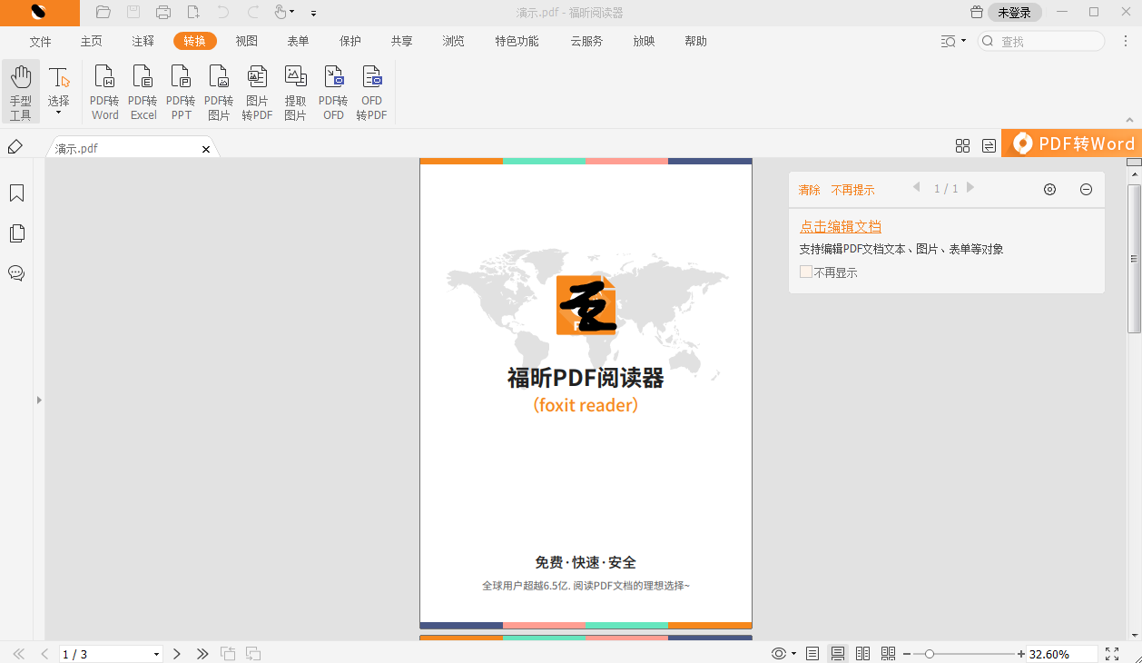Click the zoom slider handle
Screen dimensions: 1142x663
click(x=929, y=654)
